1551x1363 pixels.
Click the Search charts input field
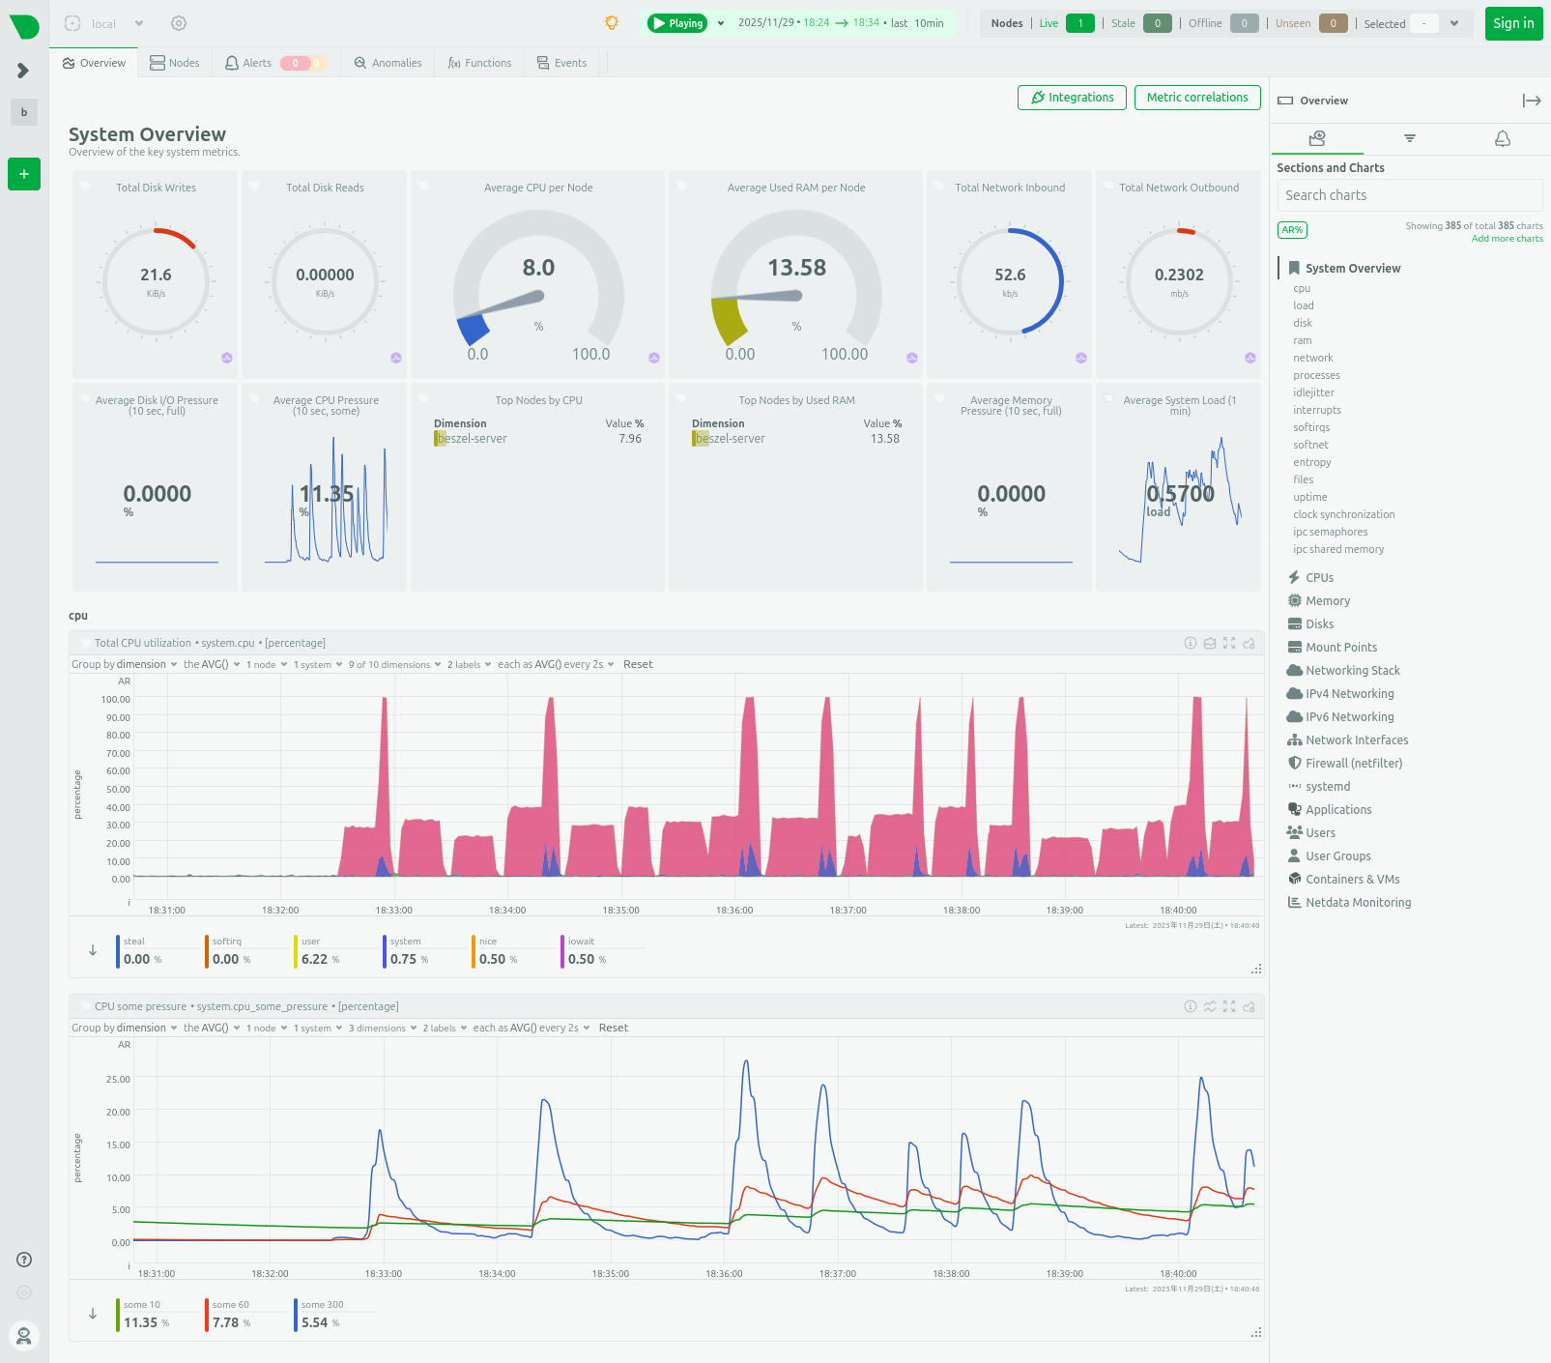tap(1409, 195)
